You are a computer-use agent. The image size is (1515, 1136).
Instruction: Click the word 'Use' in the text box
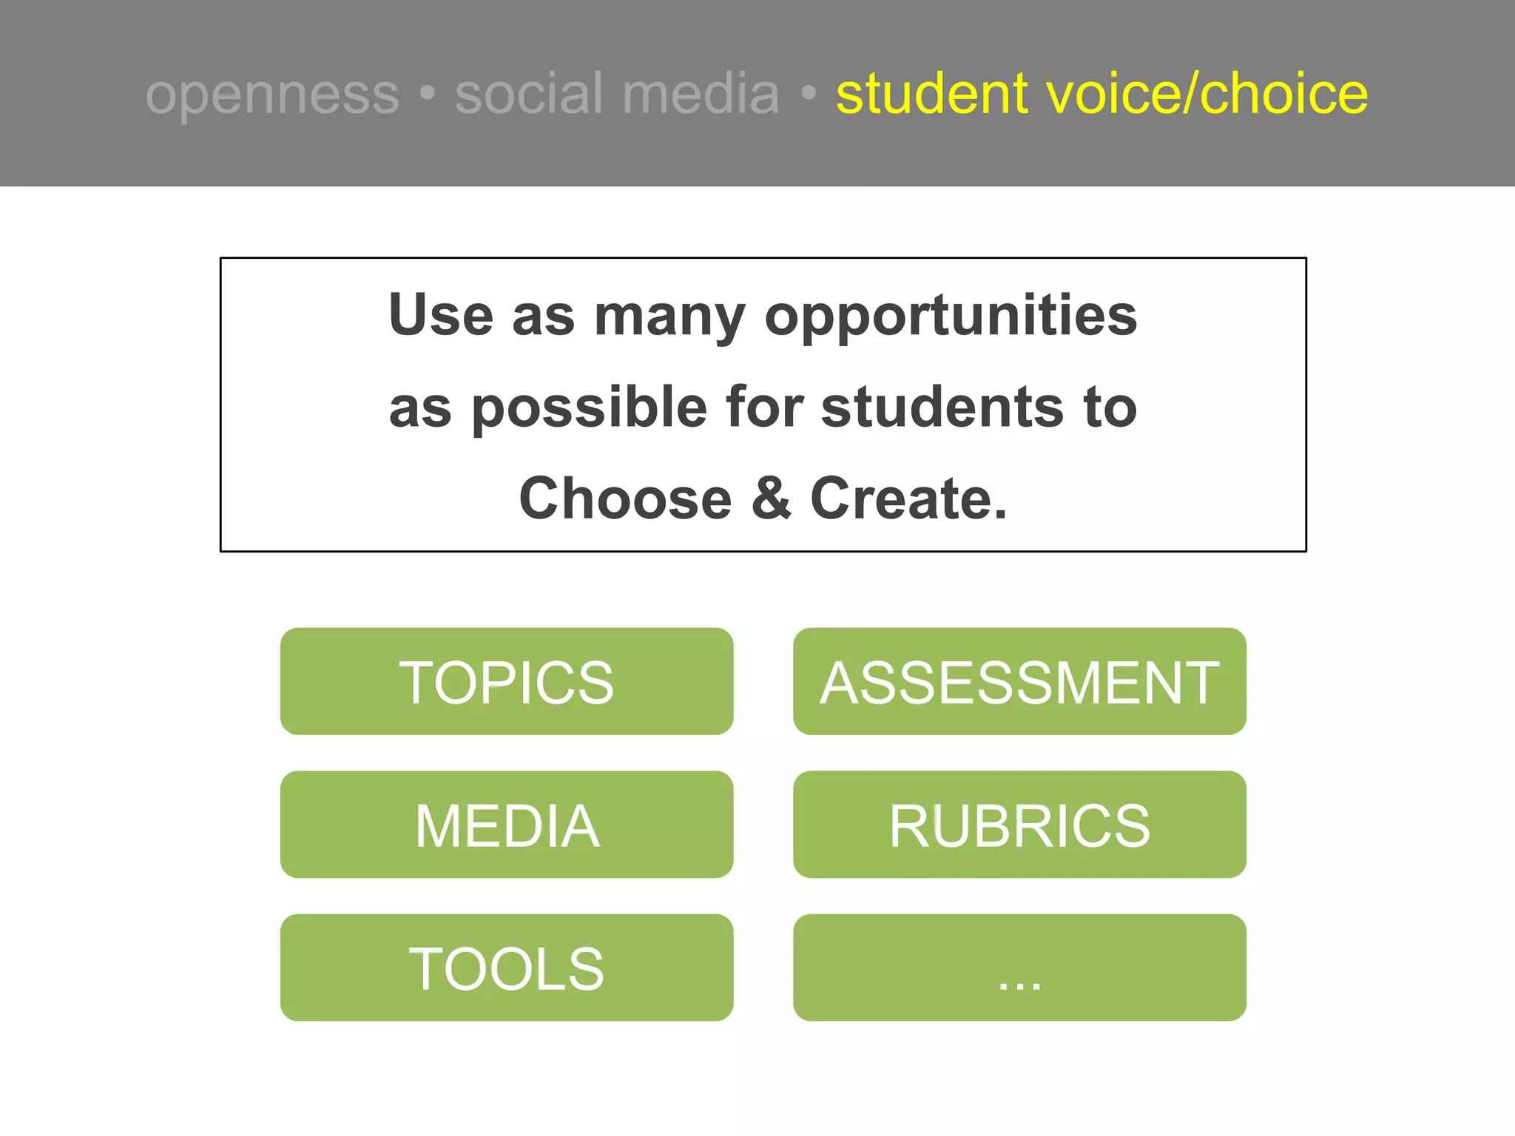(x=441, y=314)
